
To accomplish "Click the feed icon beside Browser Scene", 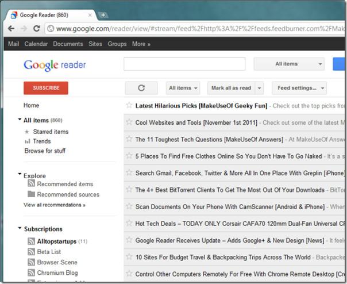I will point(31,262).
